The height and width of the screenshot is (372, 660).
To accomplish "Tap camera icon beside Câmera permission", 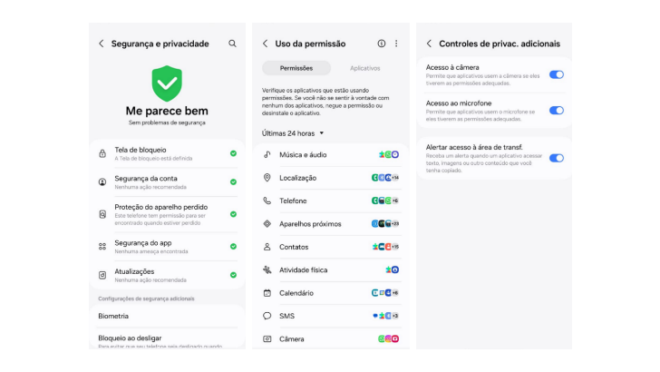I will click(x=267, y=338).
